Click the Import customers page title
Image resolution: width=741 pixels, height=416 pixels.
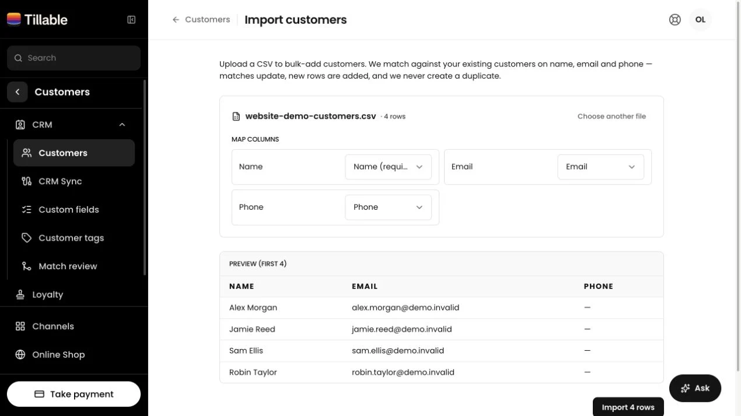click(296, 20)
